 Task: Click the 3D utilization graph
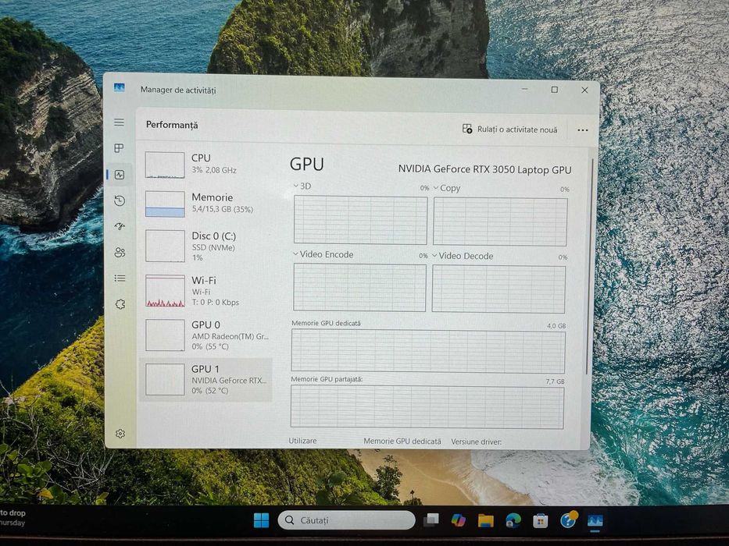[x=360, y=220]
